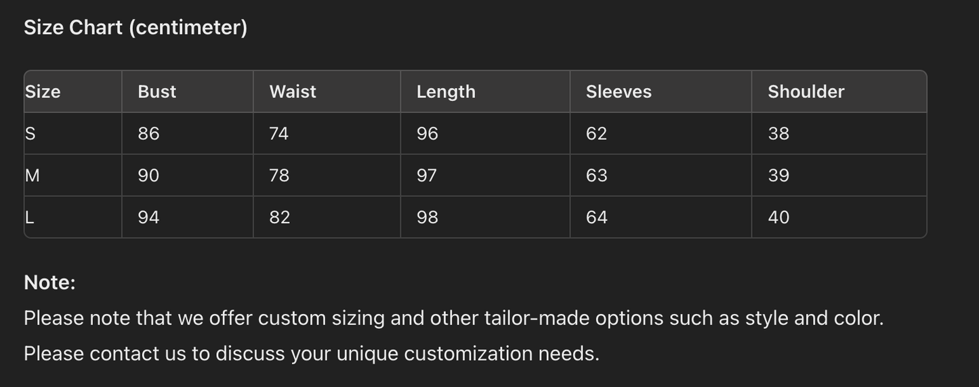Click the Shoulder column header
Viewport: 979px width, 387px height.
click(x=806, y=91)
